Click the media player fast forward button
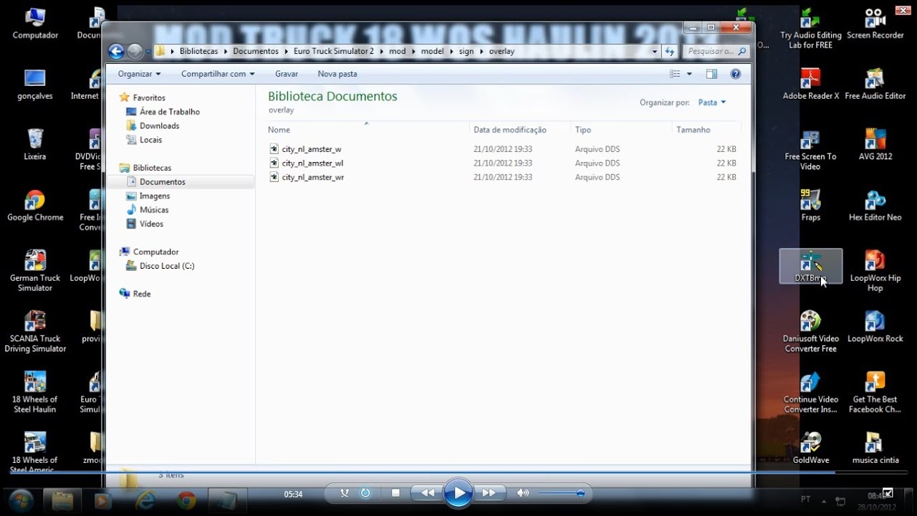917x516 pixels. click(x=489, y=493)
